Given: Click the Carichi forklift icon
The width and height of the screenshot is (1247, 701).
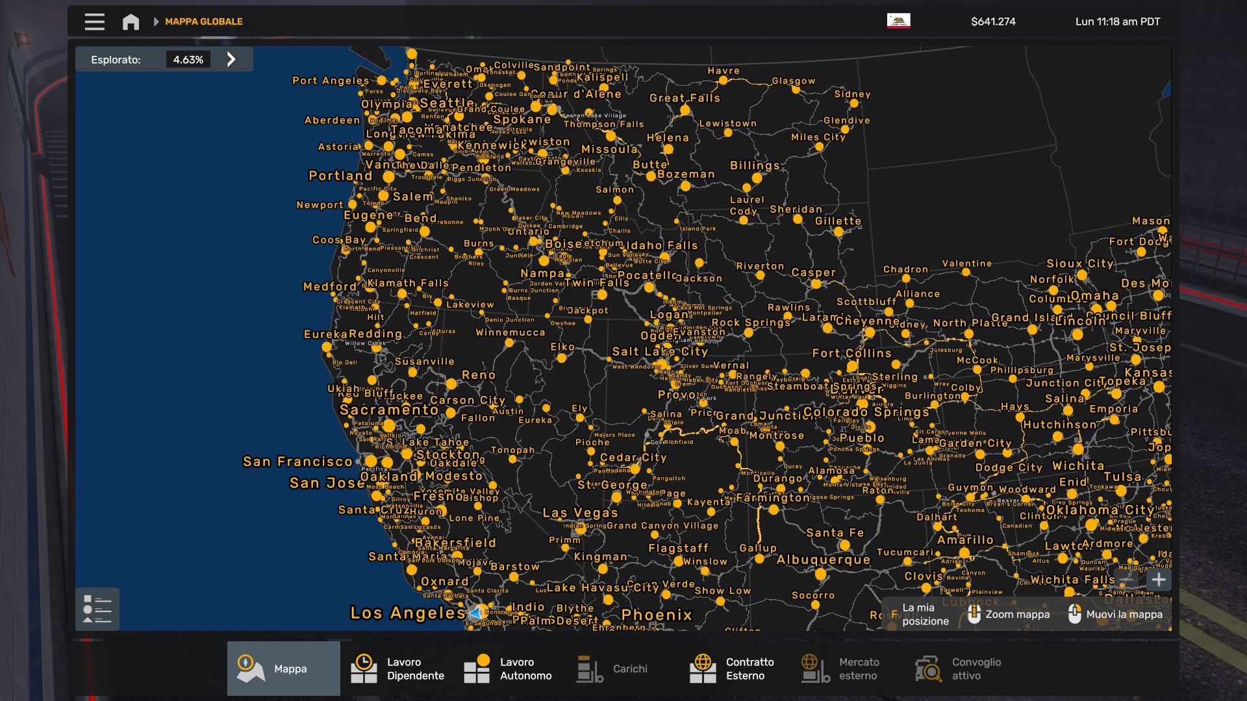Looking at the screenshot, I should [590, 669].
